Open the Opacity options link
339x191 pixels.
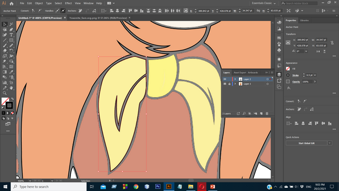coord(296,82)
